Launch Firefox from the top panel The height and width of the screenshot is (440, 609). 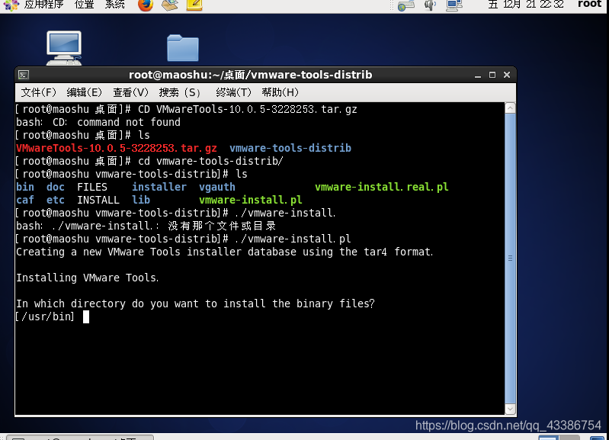(146, 5)
